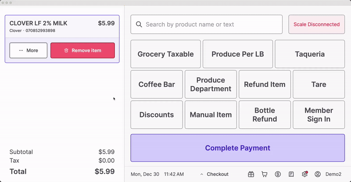Remove the Clover LF 2% Milk item
This screenshot has width=351, height=182.
pyautogui.click(x=82, y=50)
